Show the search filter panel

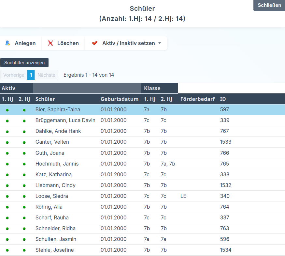(x=24, y=63)
